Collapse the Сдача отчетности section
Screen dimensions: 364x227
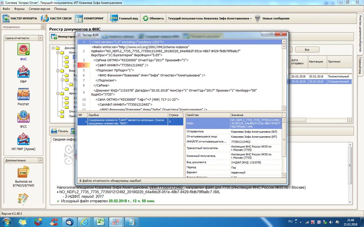(40, 38)
